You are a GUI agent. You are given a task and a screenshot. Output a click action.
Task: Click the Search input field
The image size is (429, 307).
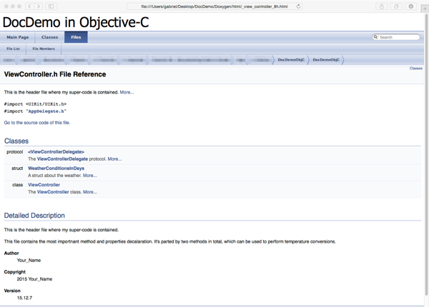399,37
